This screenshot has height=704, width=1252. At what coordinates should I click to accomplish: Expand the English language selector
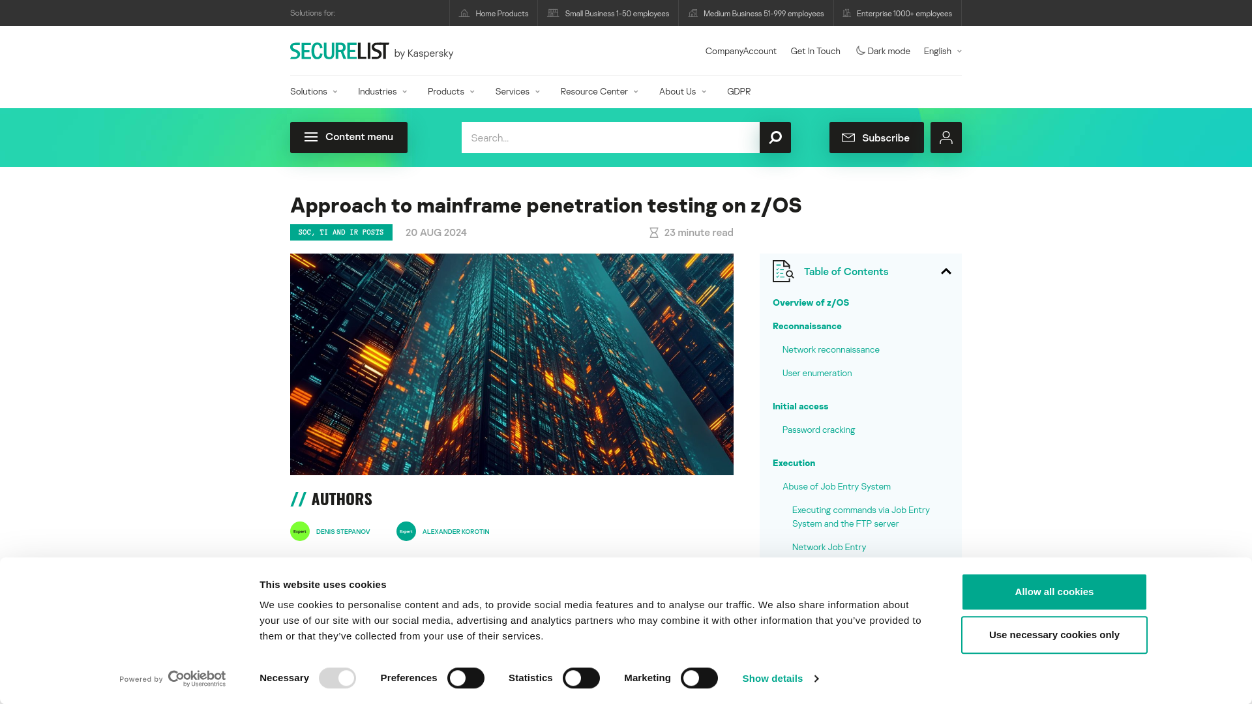942,51
